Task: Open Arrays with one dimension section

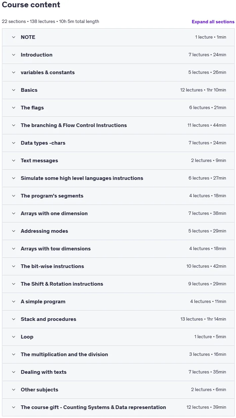Action: (118, 213)
